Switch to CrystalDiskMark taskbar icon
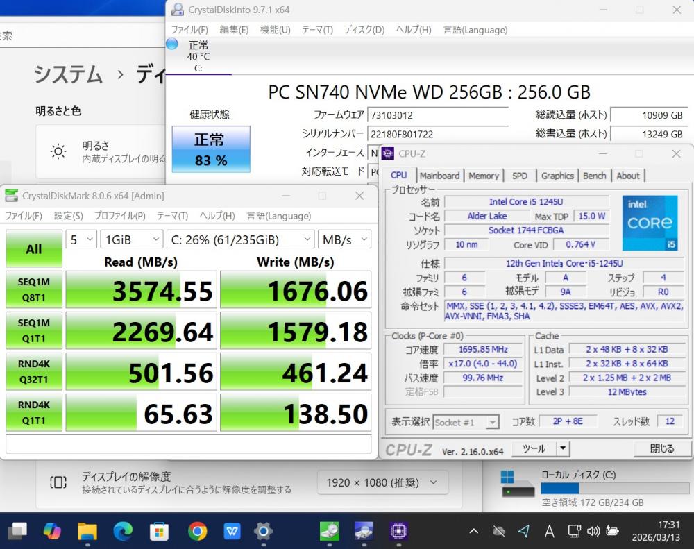 coord(329,530)
